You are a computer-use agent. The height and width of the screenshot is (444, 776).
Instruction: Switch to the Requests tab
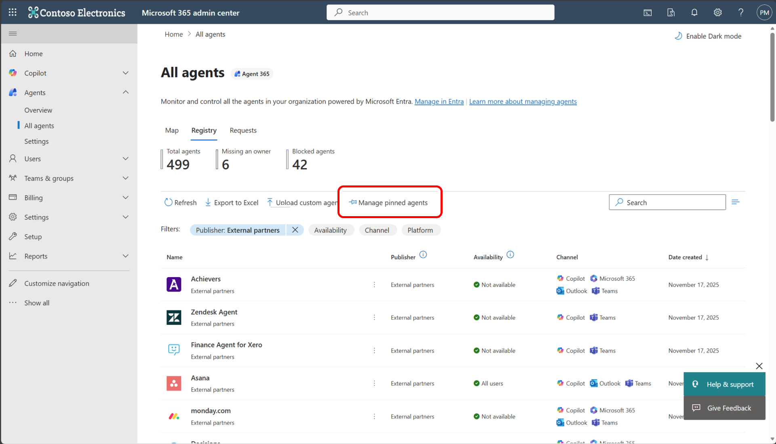click(243, 130)
